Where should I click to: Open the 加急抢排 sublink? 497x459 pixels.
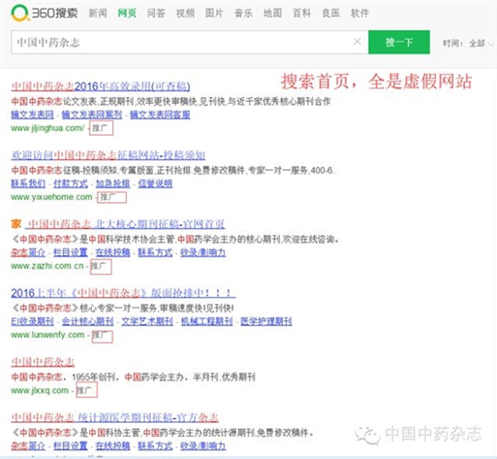point(112,183)
